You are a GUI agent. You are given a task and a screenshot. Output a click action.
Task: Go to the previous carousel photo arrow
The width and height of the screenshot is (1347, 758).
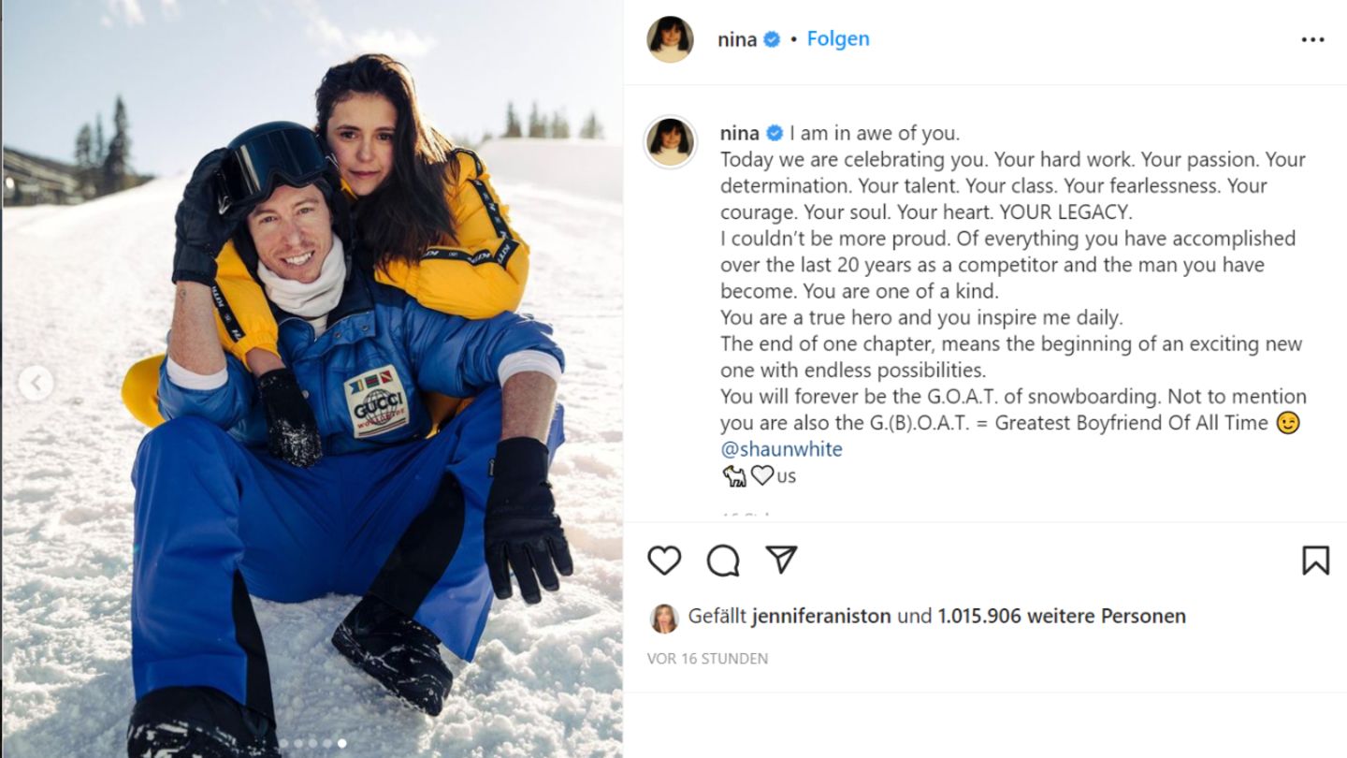(36, 383)
